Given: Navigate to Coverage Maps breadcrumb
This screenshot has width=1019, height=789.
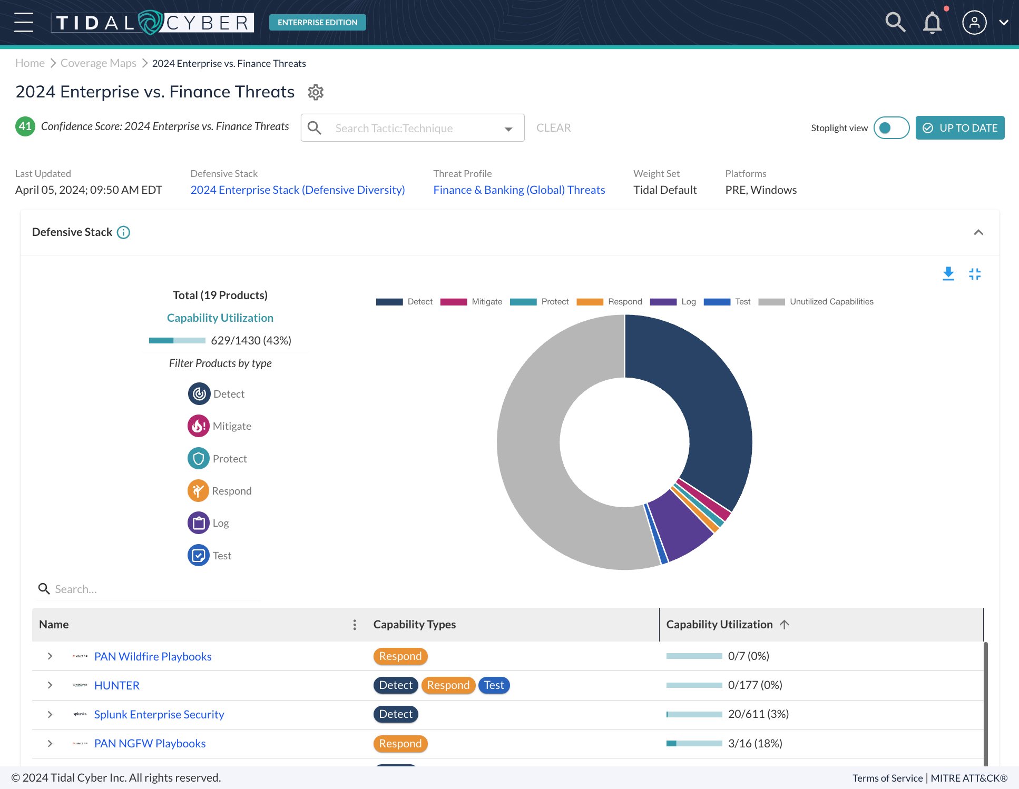Looking at the screenshot, I should click(x=98, y=63).
